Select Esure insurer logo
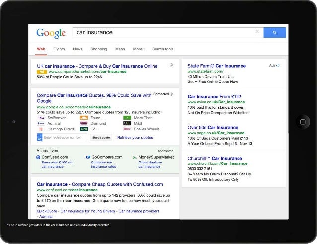 coord(84,118)
